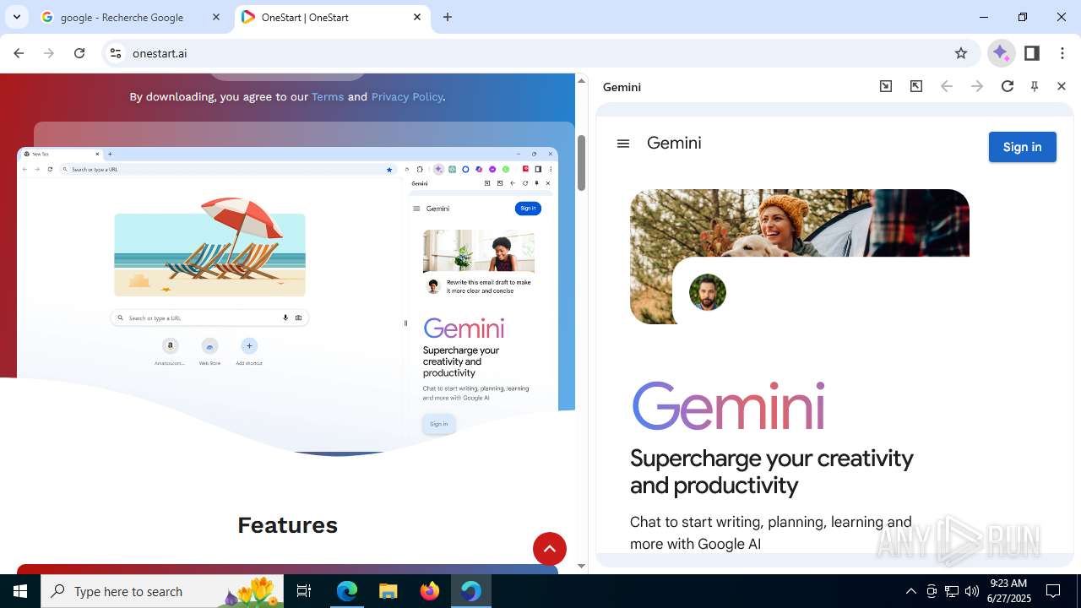Viewport: 1081px width, 608px height.
Task: Click the large Gemini logo
Action: click(x=728, y=406)
